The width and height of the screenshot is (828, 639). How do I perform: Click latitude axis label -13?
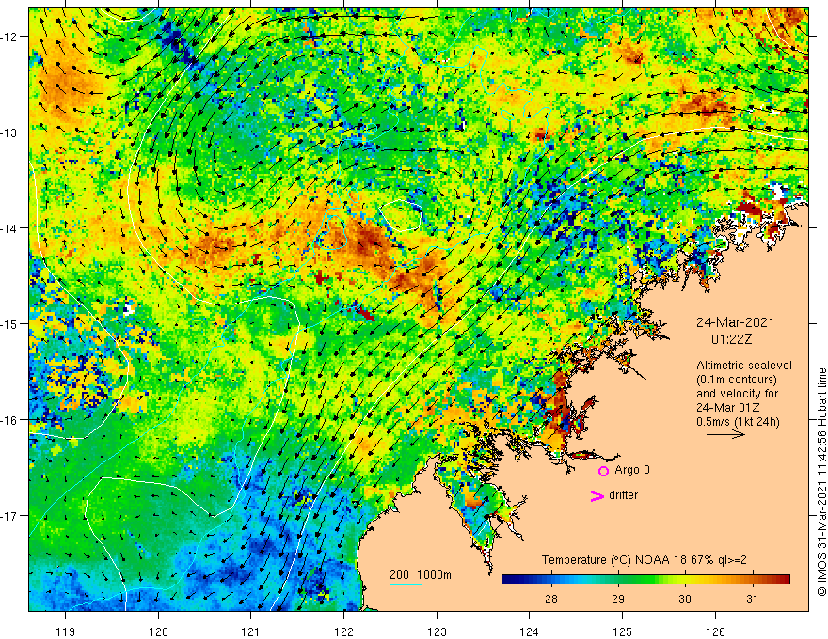pyautogui.click(x=9, y=132)
